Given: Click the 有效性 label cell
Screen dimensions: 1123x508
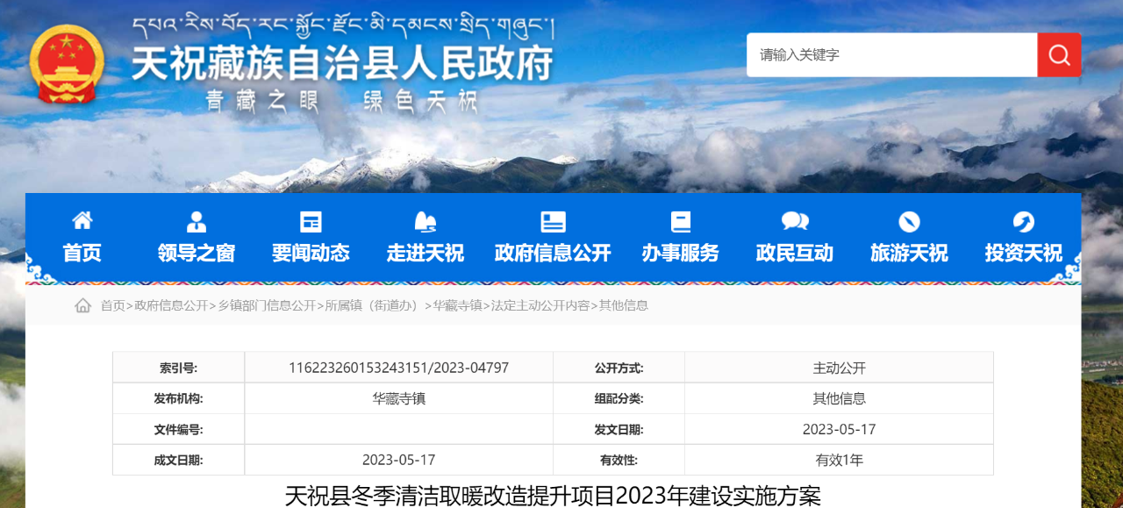Looking at the screenshot, I should 619,460.
